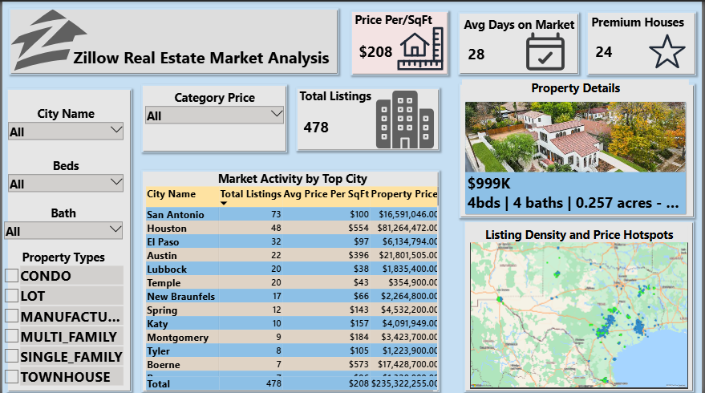The width and height of the screenshot is (705, 393).
Task: Click the sort arrow under Total Listings column
Action: click(224, 203)
